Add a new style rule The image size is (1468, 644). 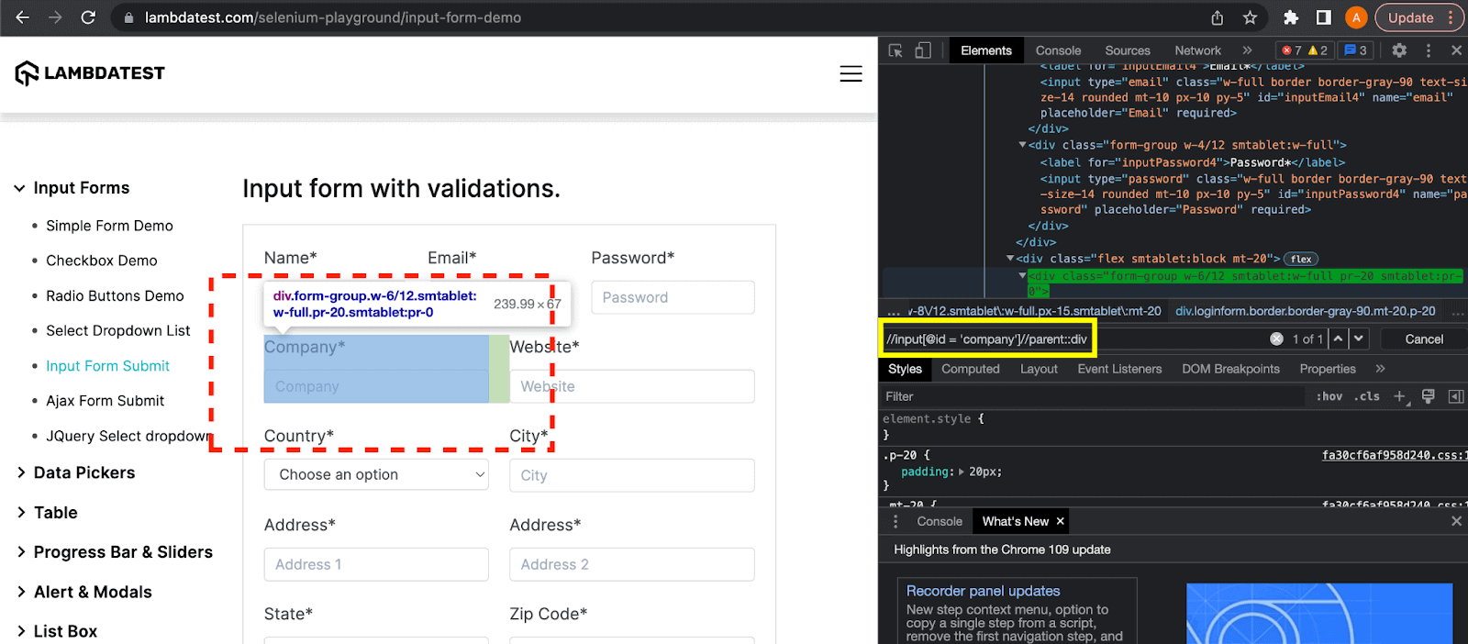[1399, 396]
